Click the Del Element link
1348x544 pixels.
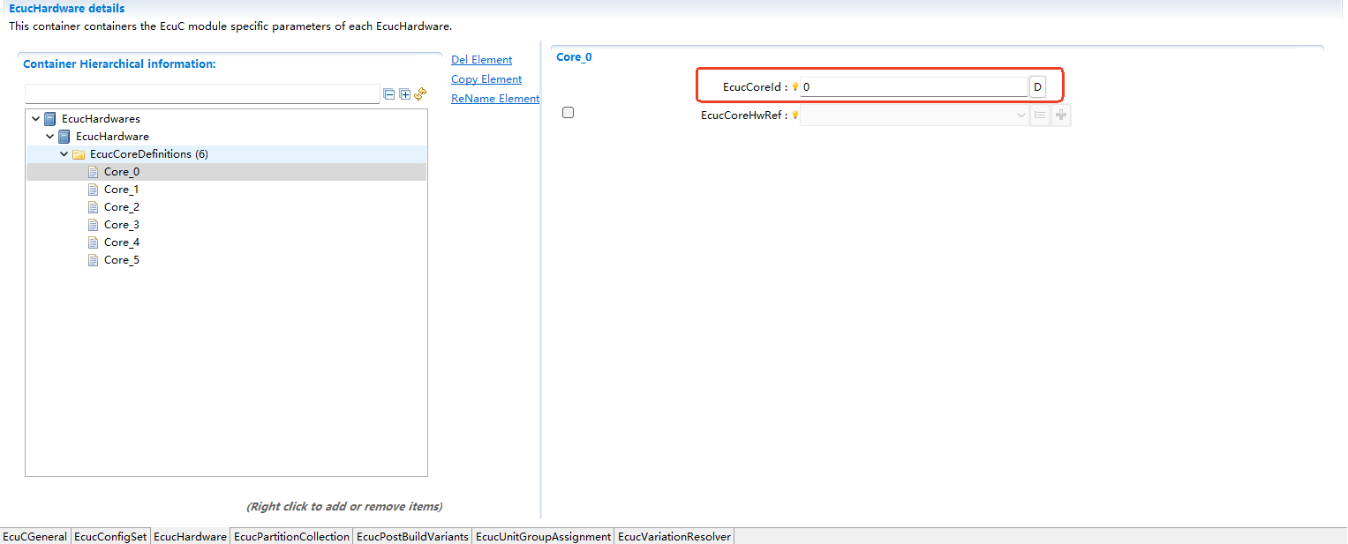[x=481, y=60]
